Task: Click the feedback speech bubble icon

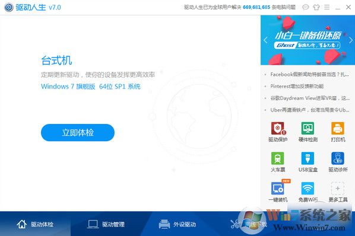Action: coord(306,7)
